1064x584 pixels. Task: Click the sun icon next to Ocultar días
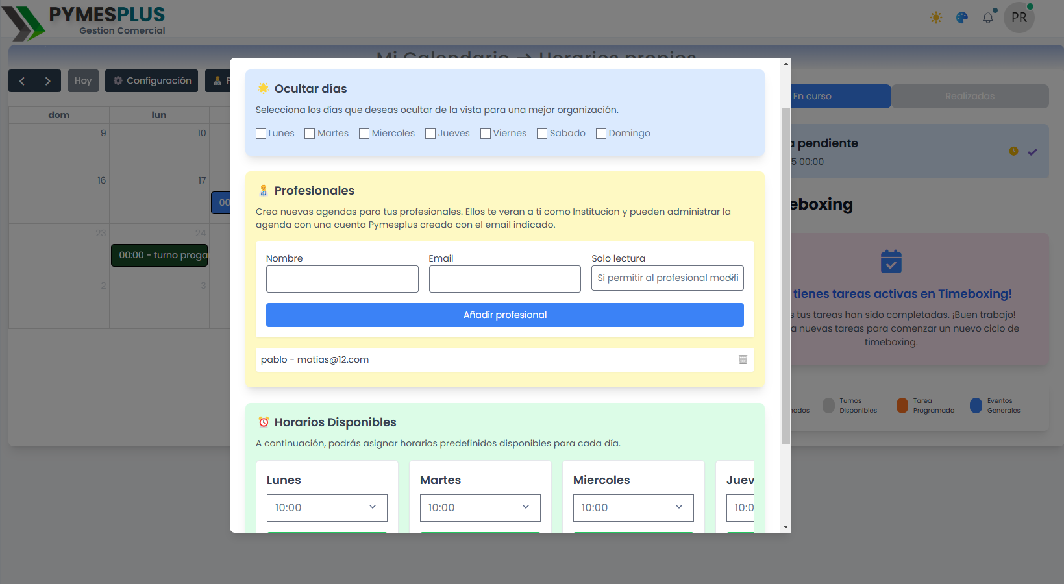[263, 88]
